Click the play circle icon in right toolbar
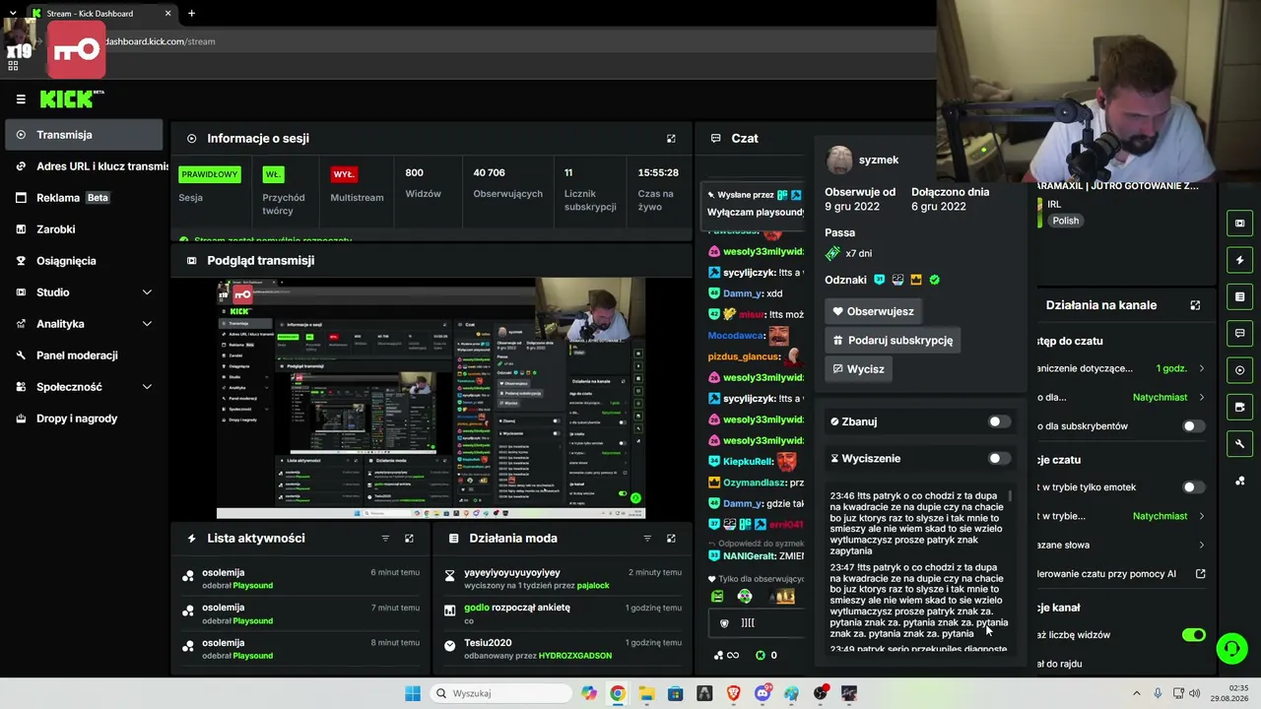 tap(1239, 370)
